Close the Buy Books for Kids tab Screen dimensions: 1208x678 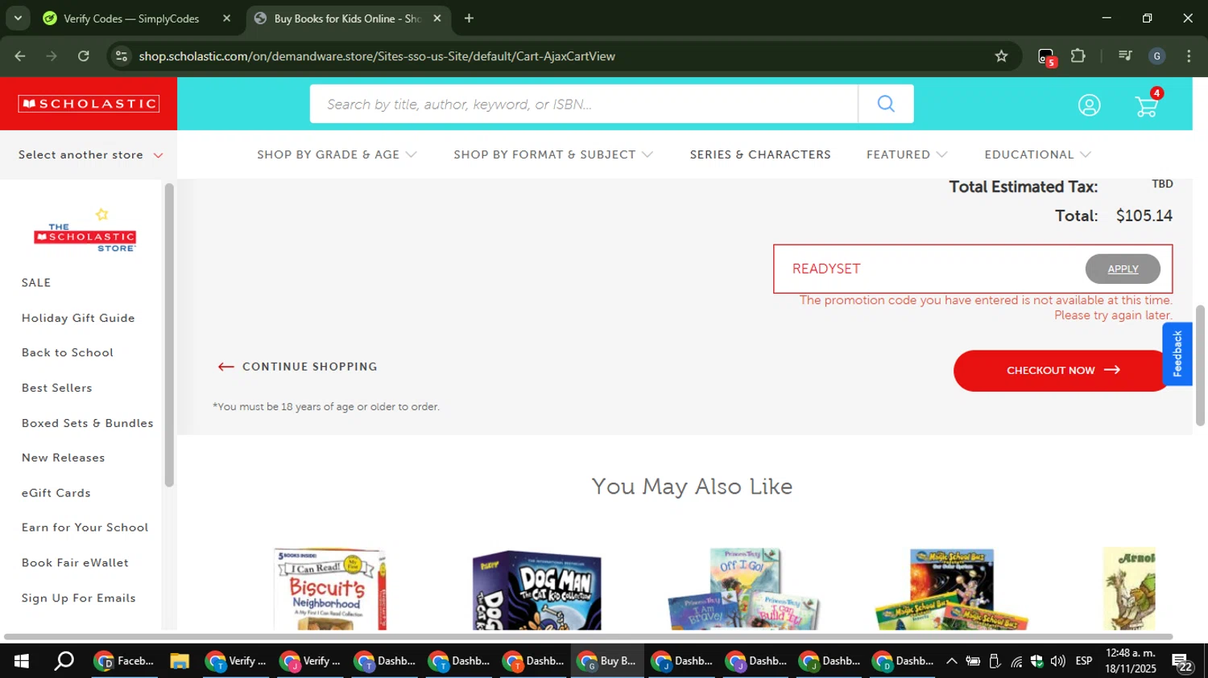437,18
